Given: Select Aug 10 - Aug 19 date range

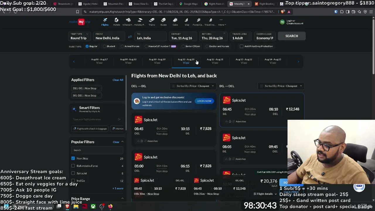Looking at the screenshot, I should click(157, 61).
